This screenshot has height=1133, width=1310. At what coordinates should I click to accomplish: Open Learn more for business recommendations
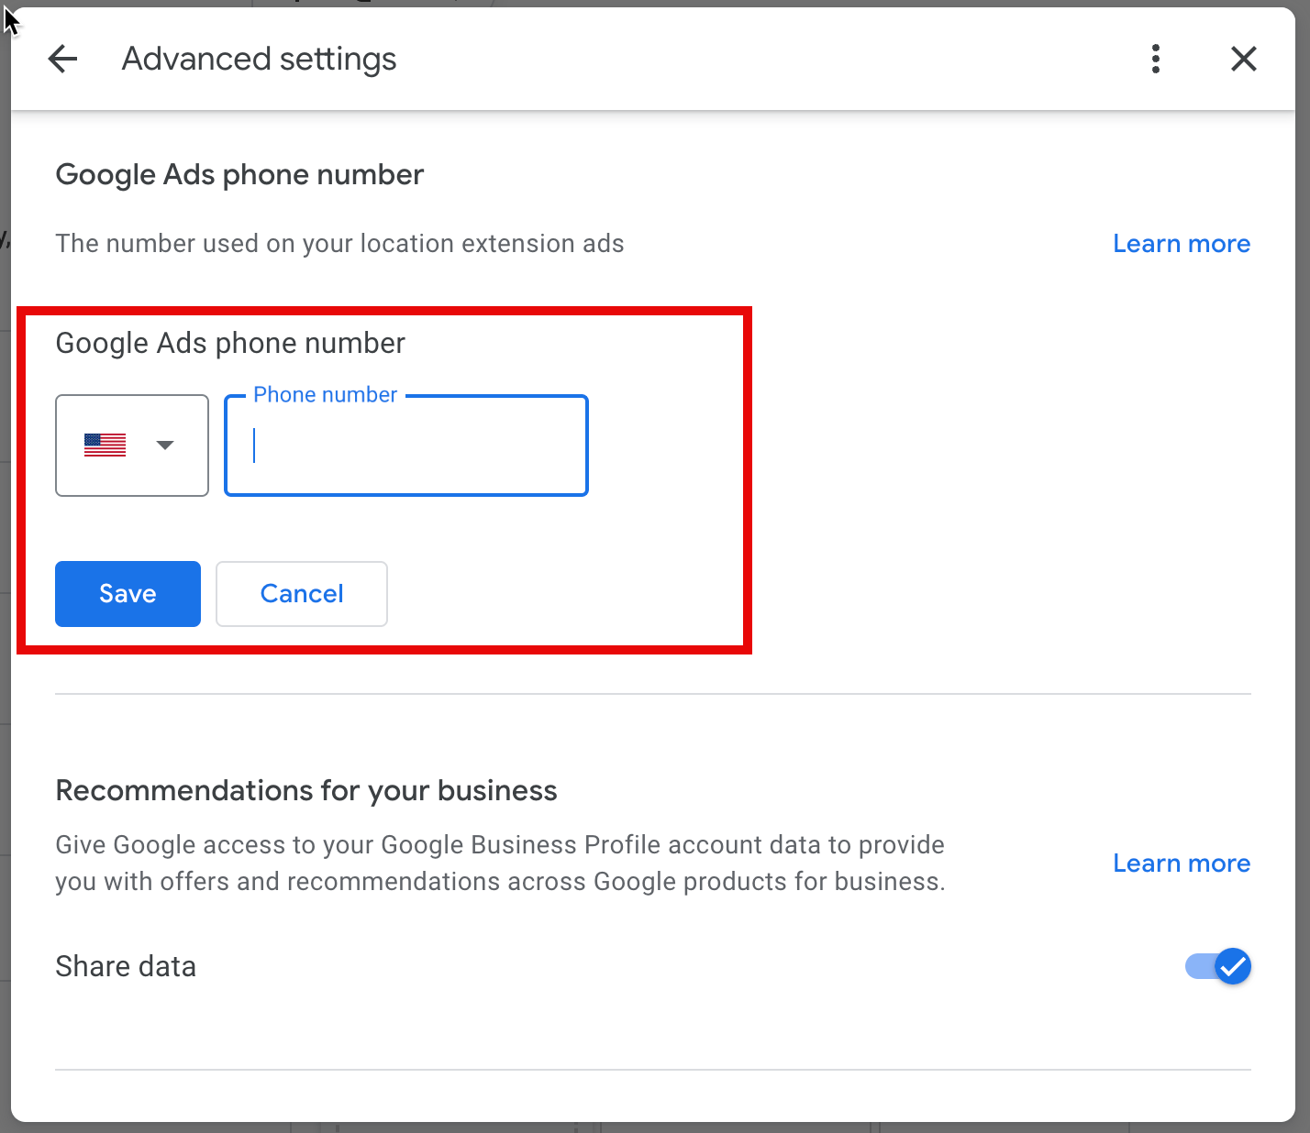[x=1182, y=863]
